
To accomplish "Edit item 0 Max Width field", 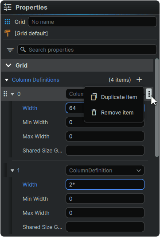I will 105,136.
